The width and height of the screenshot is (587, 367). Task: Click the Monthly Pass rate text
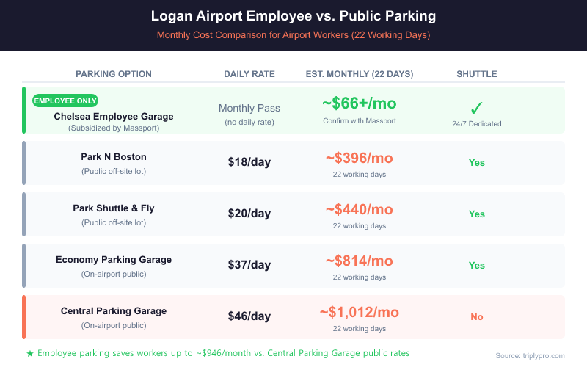[x=249, y=108]
